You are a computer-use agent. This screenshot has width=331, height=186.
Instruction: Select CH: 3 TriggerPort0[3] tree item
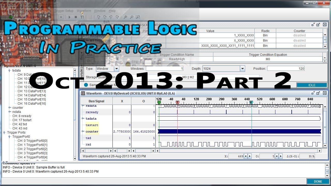[x=32, y=153]
